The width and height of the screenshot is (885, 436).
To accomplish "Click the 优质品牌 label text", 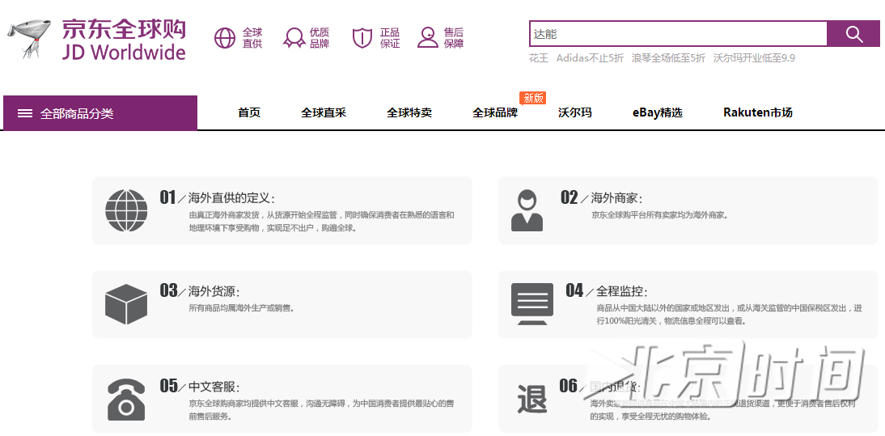I will pyautogui.click(x=320, y=38).
